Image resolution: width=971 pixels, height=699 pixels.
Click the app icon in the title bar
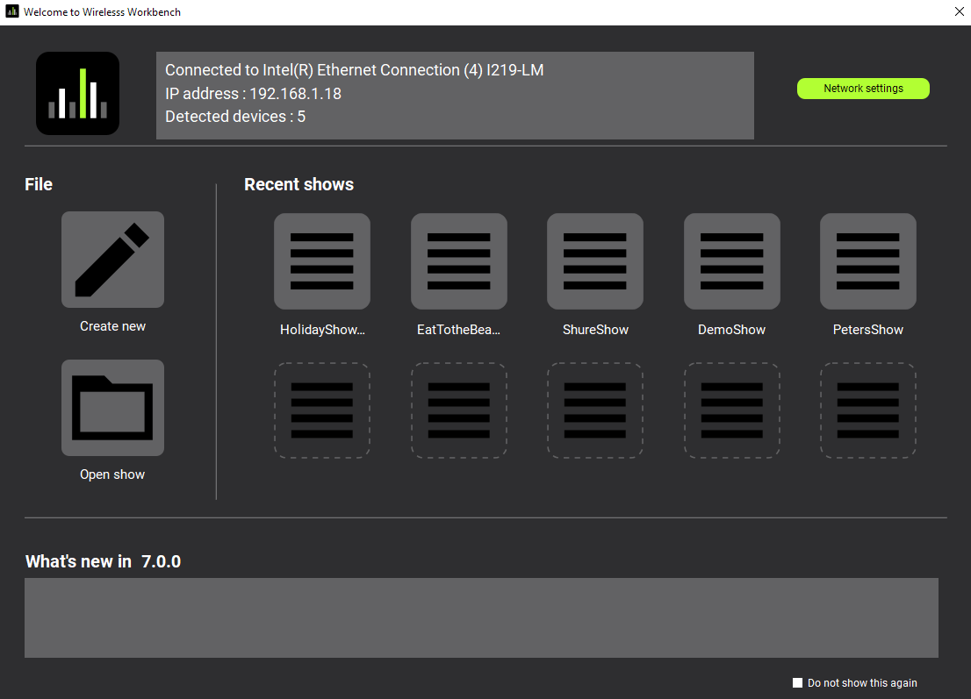click(x=11, y=11)
